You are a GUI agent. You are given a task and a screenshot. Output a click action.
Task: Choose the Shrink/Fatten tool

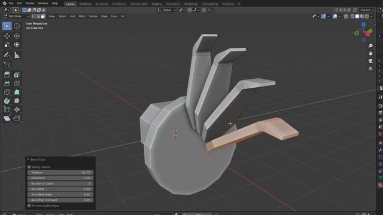pos(17,110)
